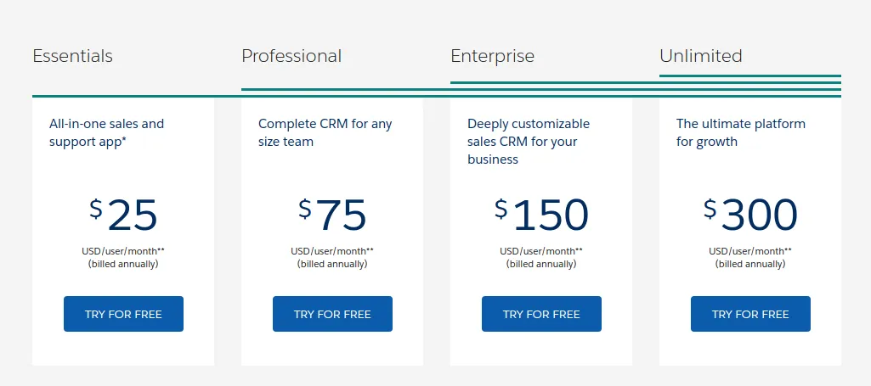Click "All-in-one sales and support app" description
This screenshot has width=871, height=386.
[106, 132]
